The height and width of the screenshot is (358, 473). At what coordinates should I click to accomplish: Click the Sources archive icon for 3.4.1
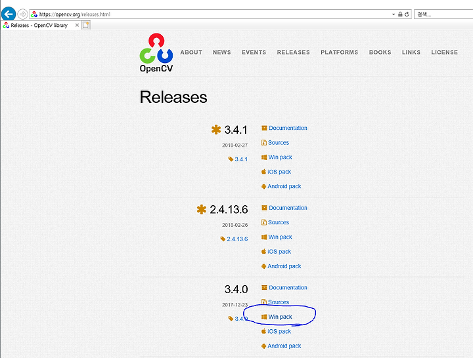(x=264, y=142)
